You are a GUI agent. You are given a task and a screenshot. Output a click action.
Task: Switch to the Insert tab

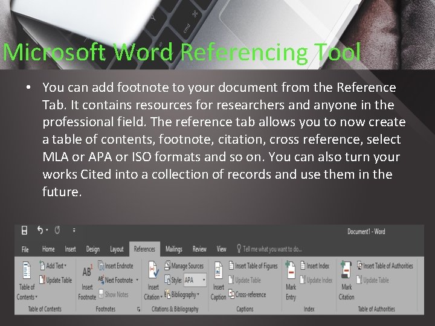pyautogui.click(x=70, y=249)
